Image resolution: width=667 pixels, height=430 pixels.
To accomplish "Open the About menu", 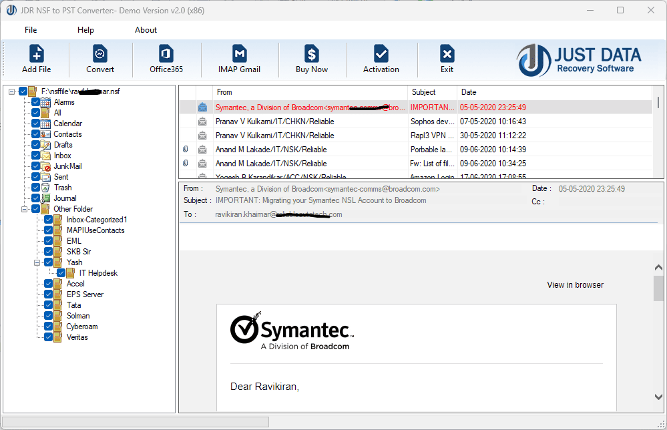I will coord(146,29).
